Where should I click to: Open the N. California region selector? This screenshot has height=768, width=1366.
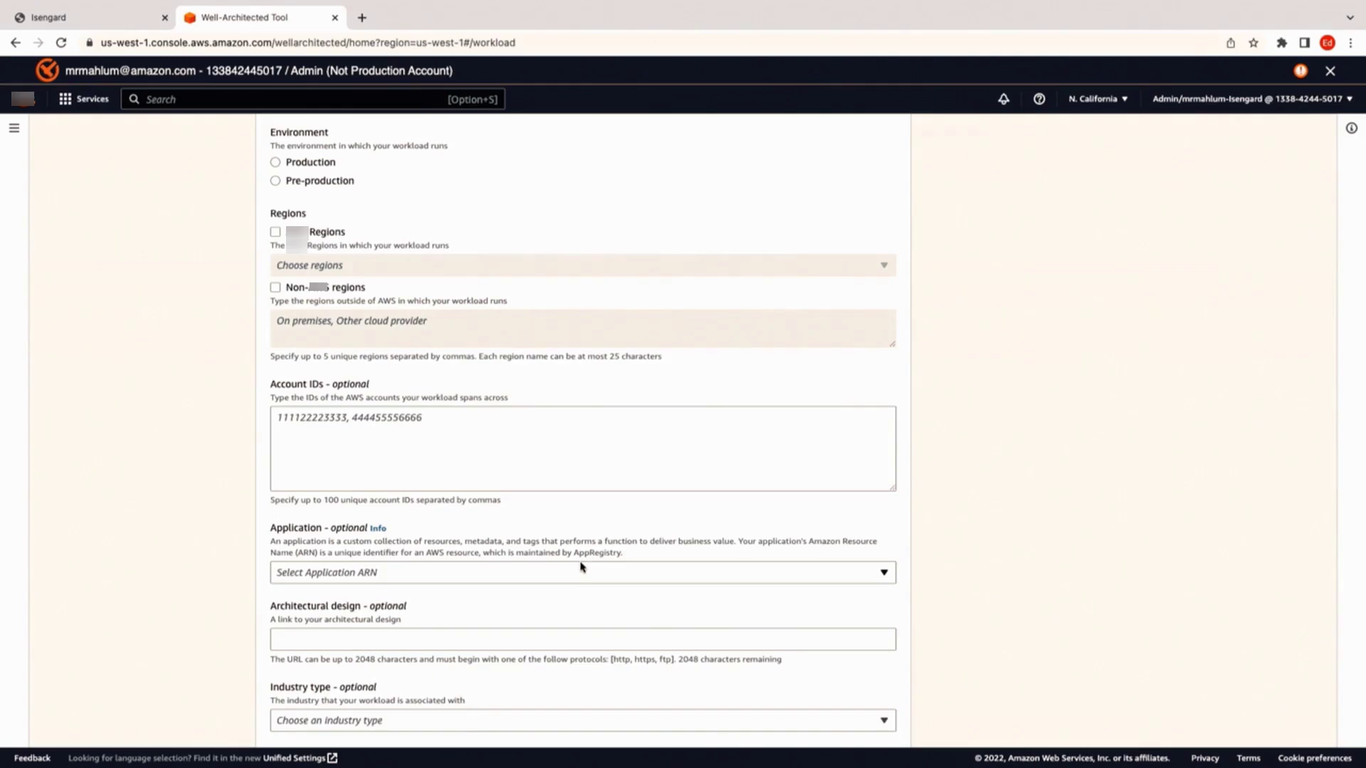click(1098, 99)
